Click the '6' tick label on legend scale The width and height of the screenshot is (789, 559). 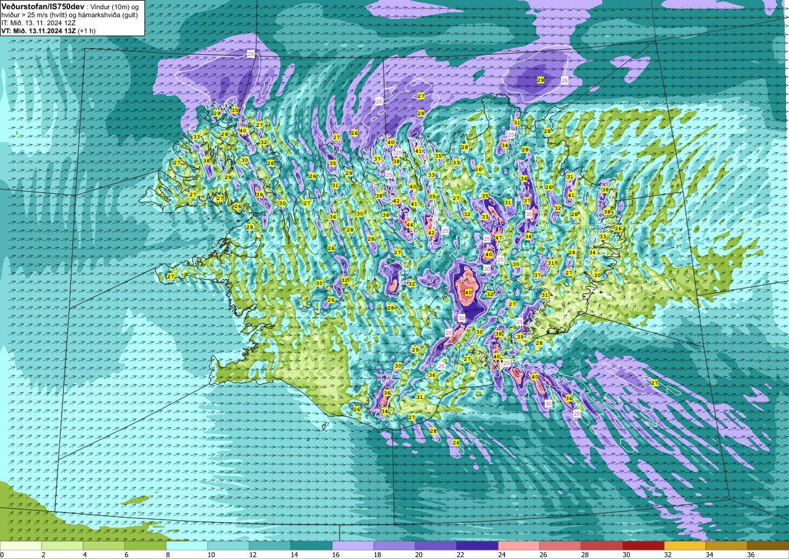[125, 555]
